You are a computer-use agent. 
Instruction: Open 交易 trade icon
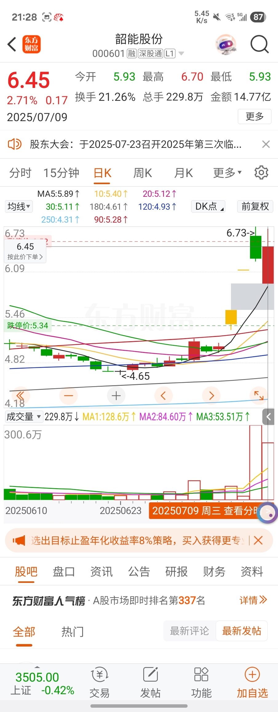100,682
